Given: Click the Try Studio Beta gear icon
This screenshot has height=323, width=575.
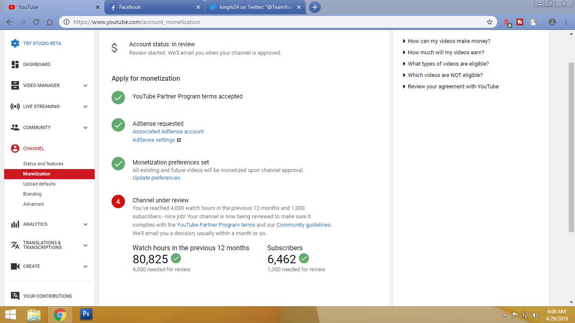Looking at the screenshot, I should coord(15,43).
